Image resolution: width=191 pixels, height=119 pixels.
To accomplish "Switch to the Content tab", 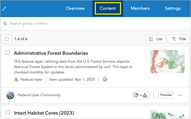I will [x=108, y=8].
